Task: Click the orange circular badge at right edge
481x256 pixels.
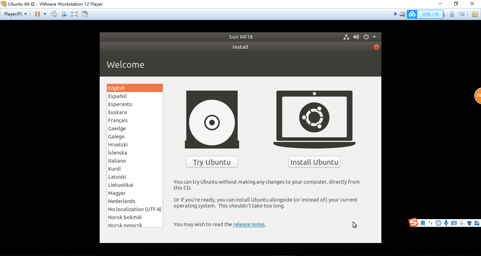Action: pos(478,96)
